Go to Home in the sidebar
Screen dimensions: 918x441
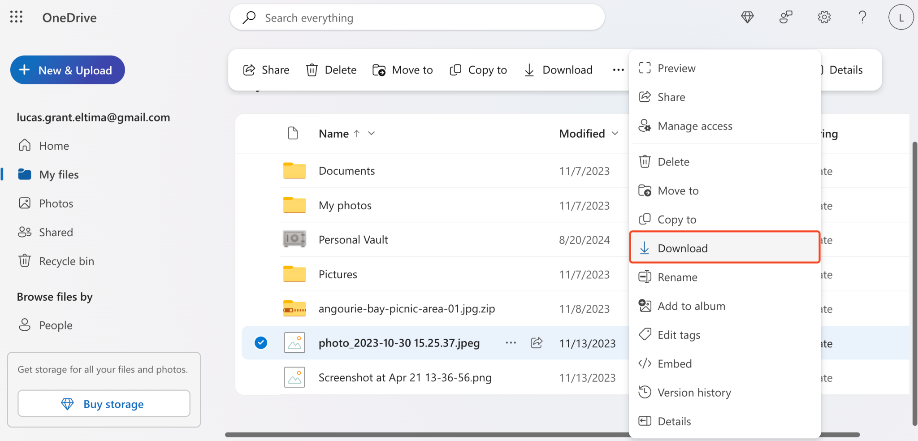pos(44,146)
